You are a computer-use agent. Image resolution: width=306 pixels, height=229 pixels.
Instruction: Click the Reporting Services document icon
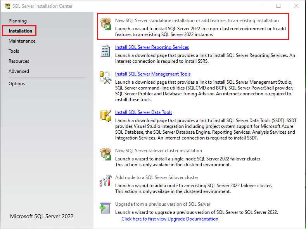[x=105, y=51]
